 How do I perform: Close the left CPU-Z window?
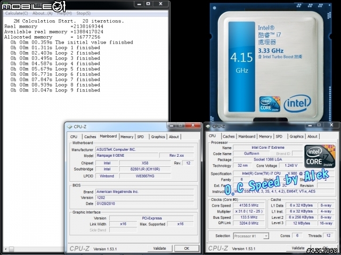[193, 125]
